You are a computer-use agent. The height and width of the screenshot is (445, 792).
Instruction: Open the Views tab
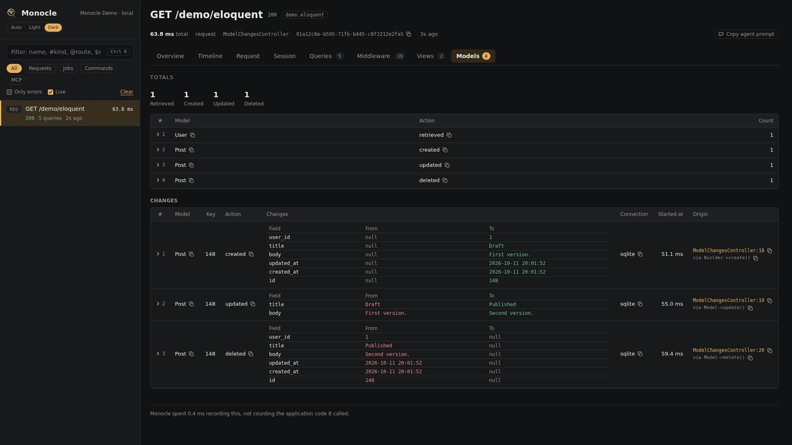click(431, 56)
